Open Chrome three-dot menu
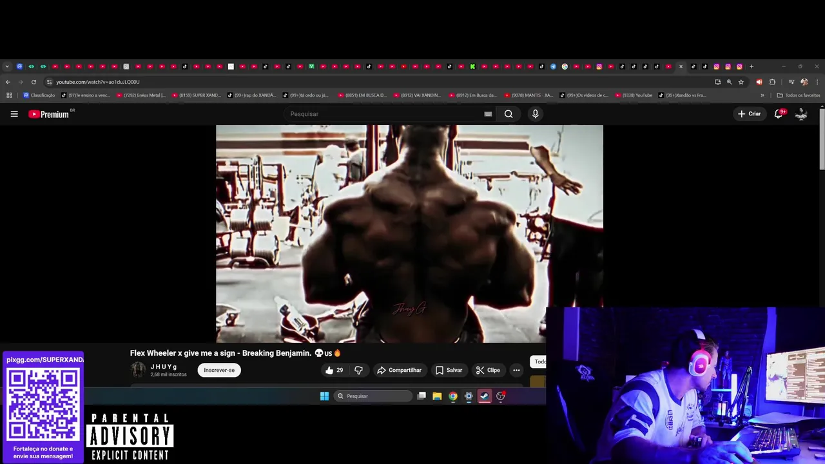The width and height of the screenshot is (825, 464). [x=817, y=82]
